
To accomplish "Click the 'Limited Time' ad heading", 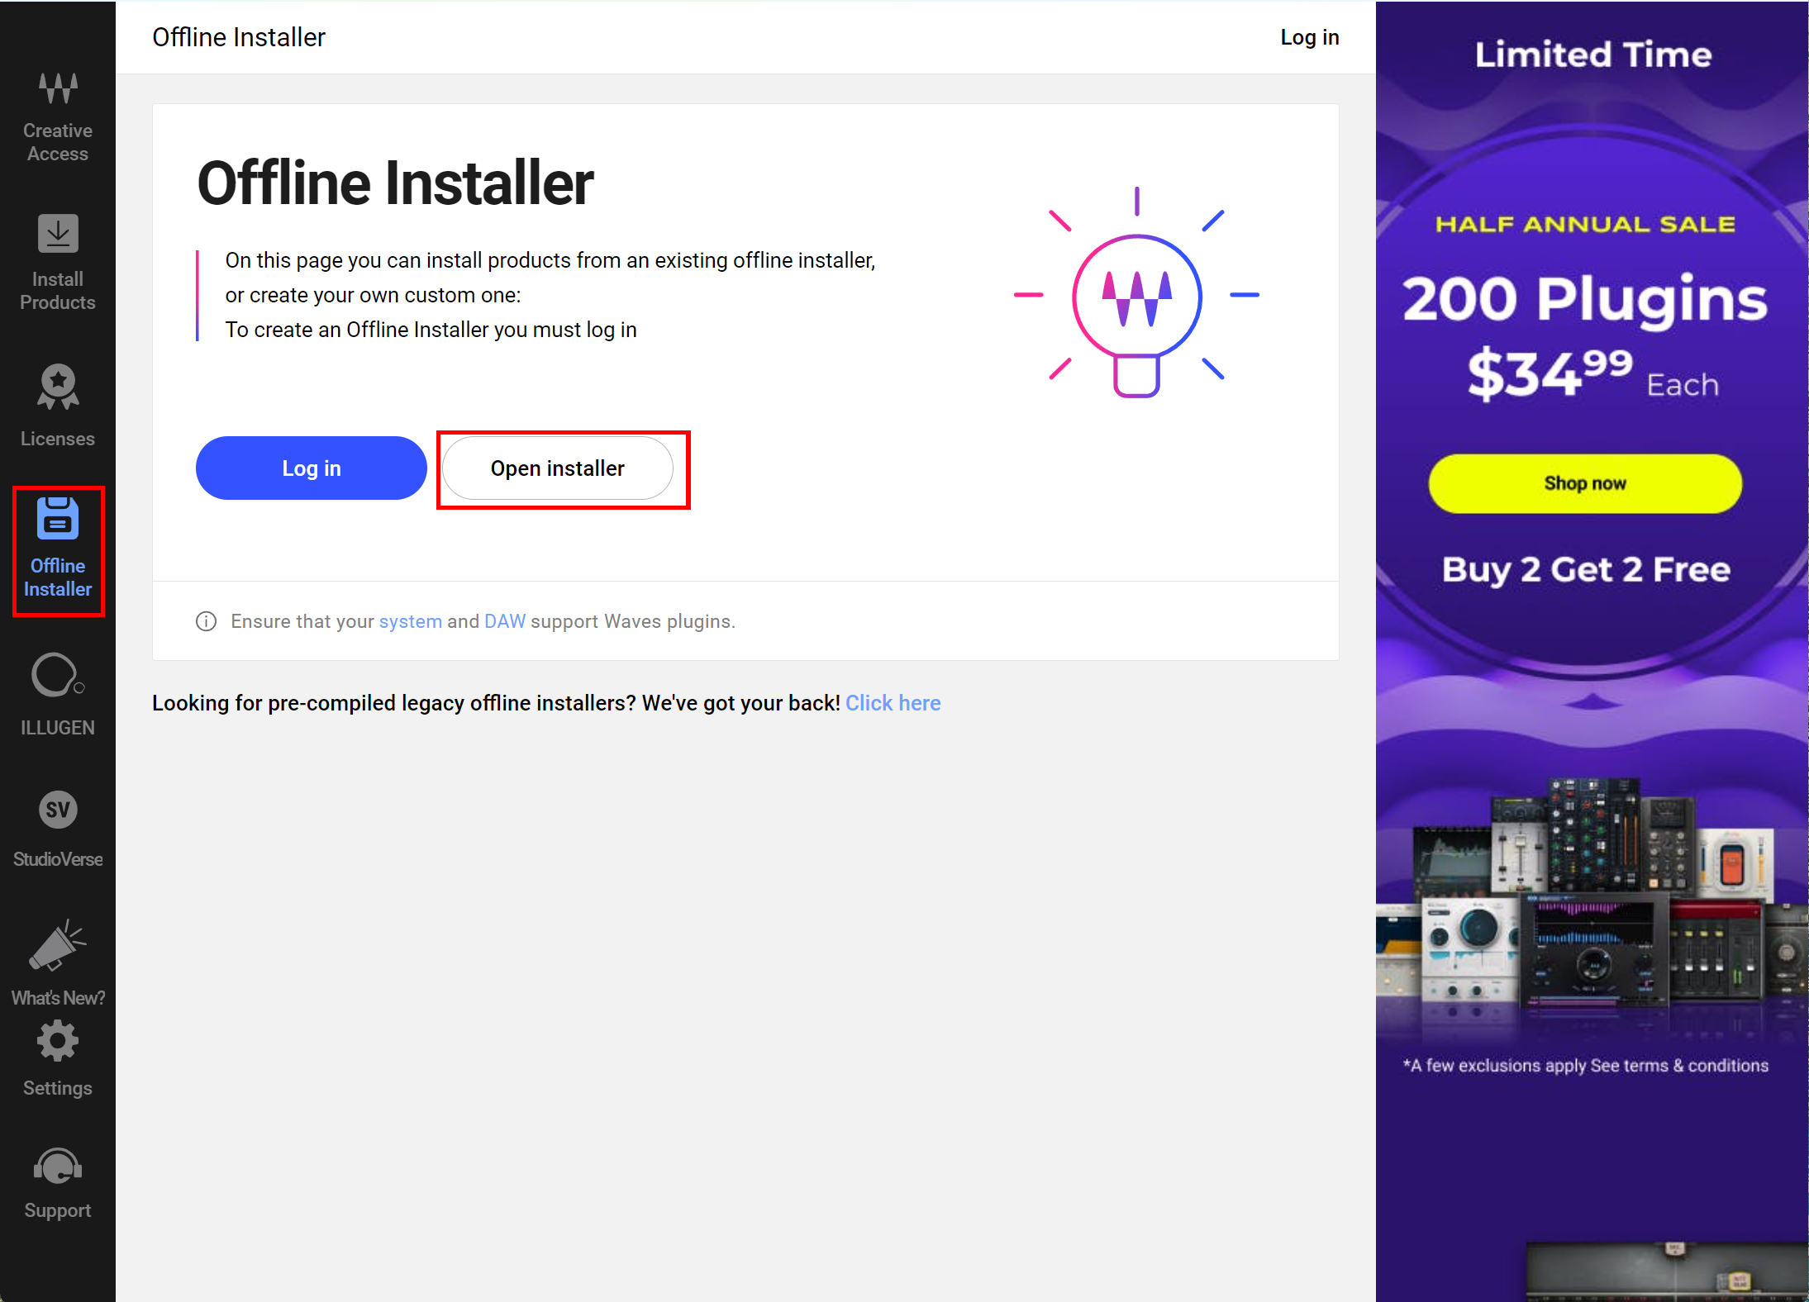I will pyautogui.click(x=1592, y=55).
